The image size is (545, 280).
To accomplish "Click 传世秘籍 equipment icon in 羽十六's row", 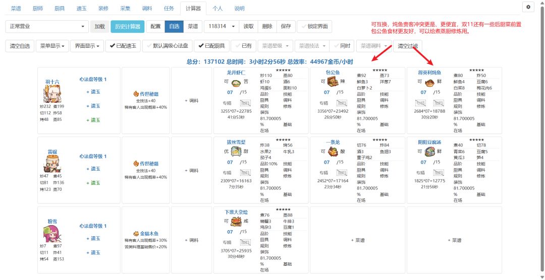I will point(136,94).
